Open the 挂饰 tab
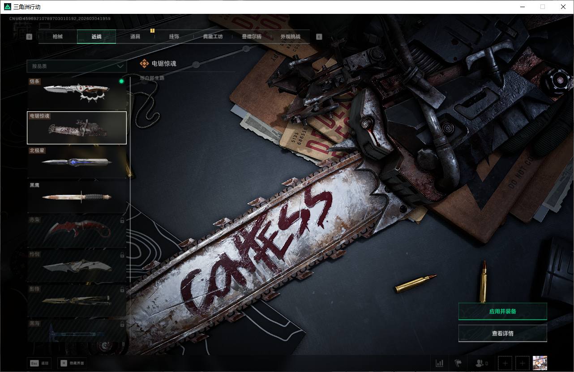 coord(174,37)
